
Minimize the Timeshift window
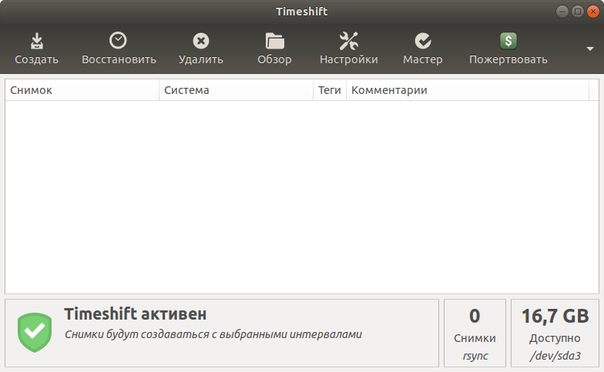click(x=562, y=12)
